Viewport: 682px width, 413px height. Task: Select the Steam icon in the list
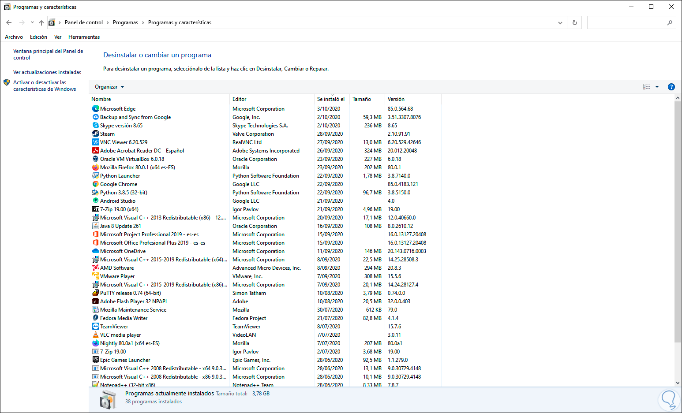95,134
